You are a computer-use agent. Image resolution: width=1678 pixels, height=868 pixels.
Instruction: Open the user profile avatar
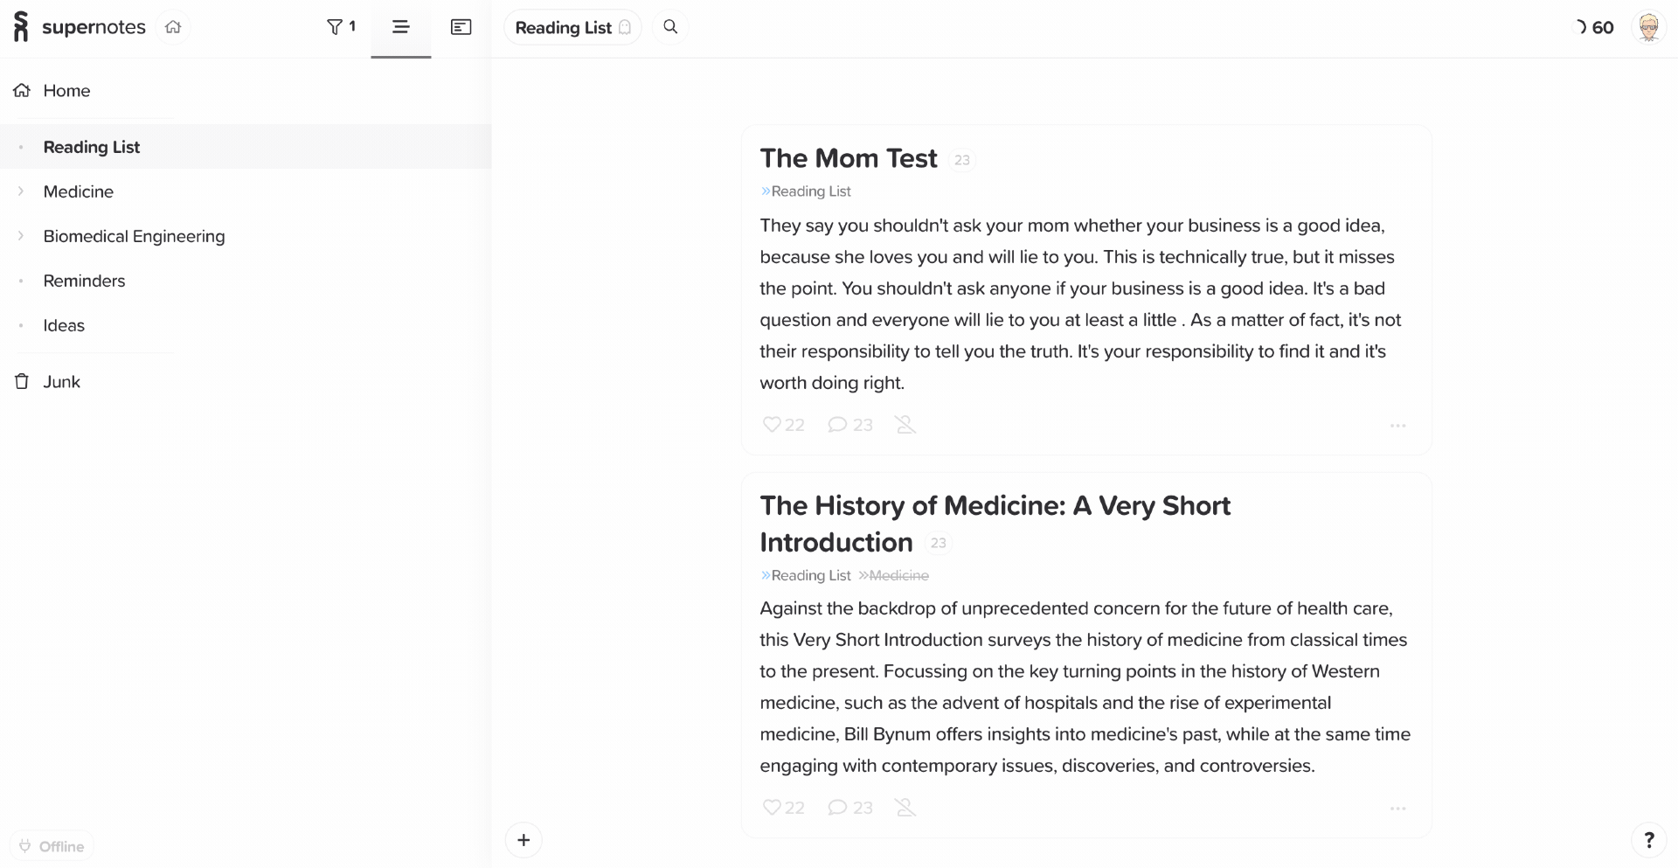pyautogui.click(x=1648, y=27)
